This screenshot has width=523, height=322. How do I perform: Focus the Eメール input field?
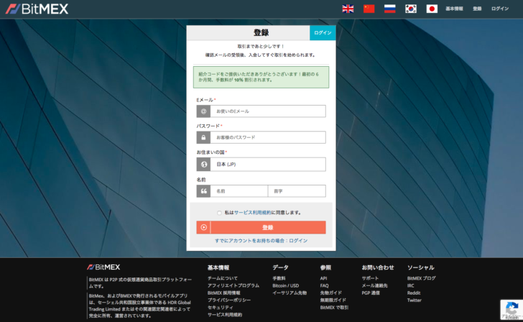(x=268, y=111)
